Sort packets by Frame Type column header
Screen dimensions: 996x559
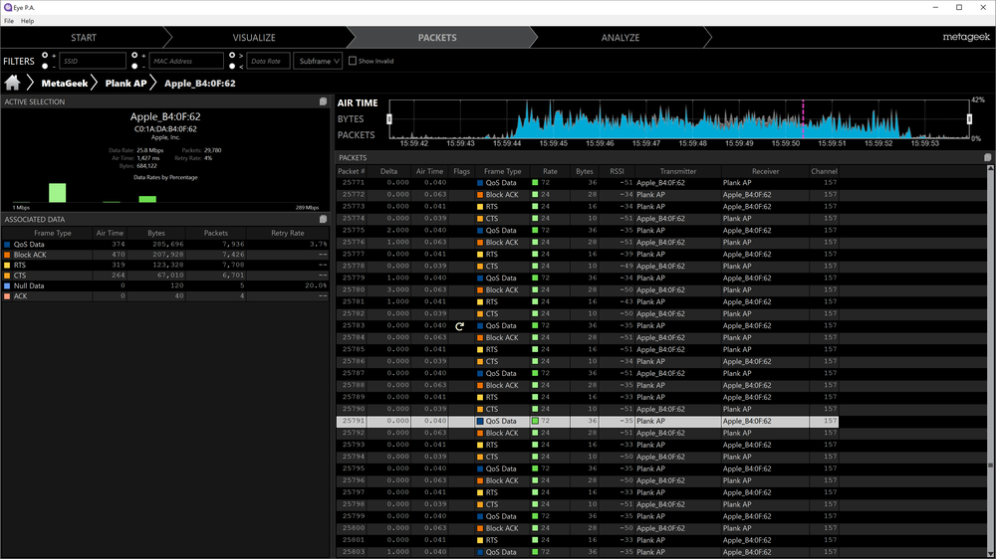pyautogui.click(x=502, y=171)
